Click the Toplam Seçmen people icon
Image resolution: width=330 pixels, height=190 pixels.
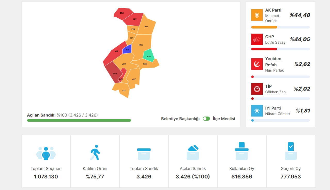tap(46, 153)
